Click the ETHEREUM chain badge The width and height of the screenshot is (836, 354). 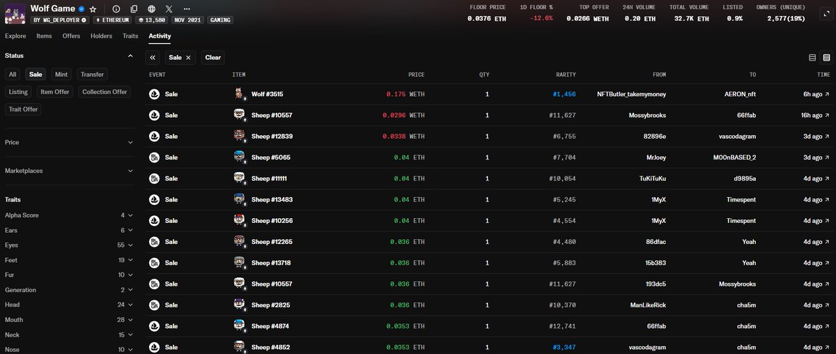pyautogui.click(x=114, y=20)
